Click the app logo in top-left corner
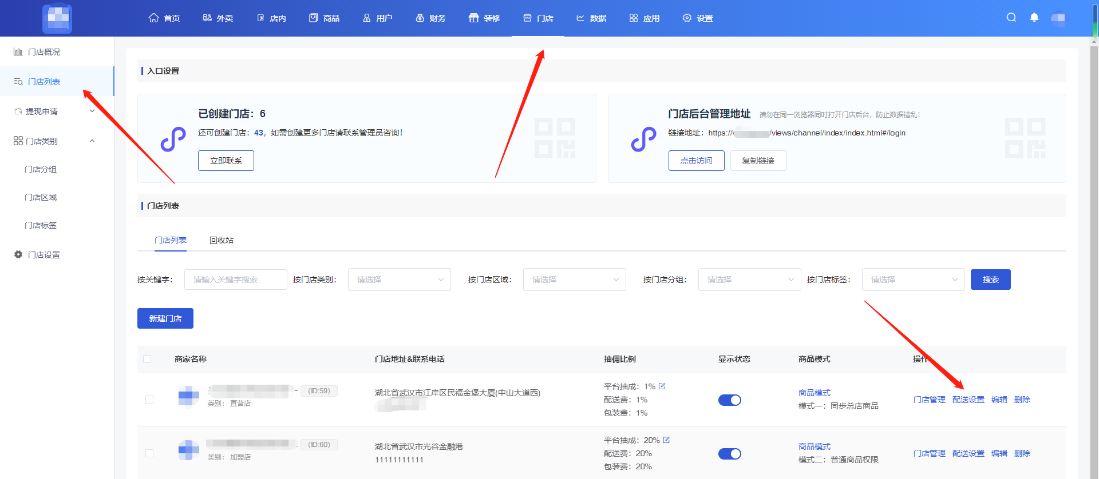The width and height of the screenshot is (1099, 479). (57, 18)
